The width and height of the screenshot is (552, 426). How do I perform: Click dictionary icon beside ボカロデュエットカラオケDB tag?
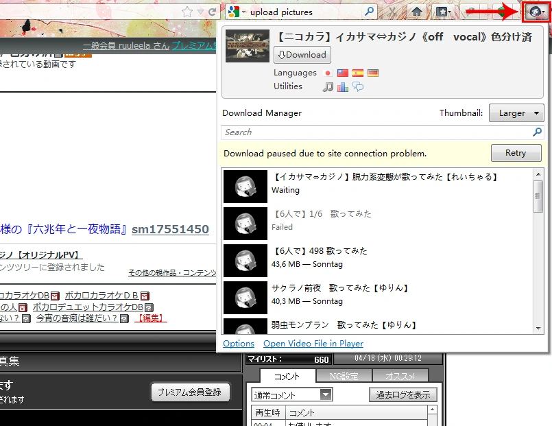tap(149, 307)
